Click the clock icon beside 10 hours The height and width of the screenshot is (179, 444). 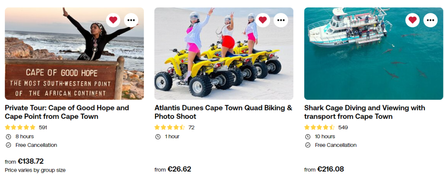pos(308,137)
